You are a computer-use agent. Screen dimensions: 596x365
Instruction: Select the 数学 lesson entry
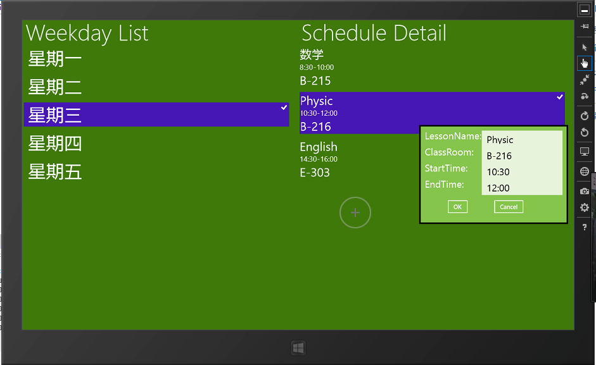(432, 68)
